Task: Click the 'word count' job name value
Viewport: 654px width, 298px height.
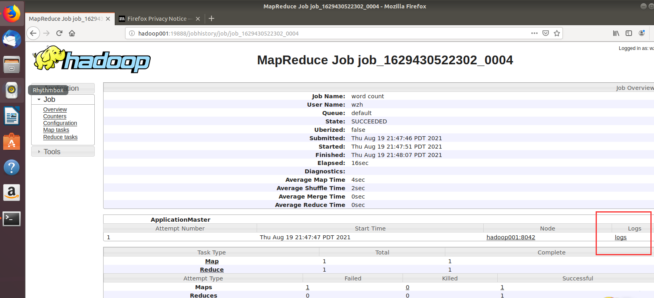Action: click(367, 96)
